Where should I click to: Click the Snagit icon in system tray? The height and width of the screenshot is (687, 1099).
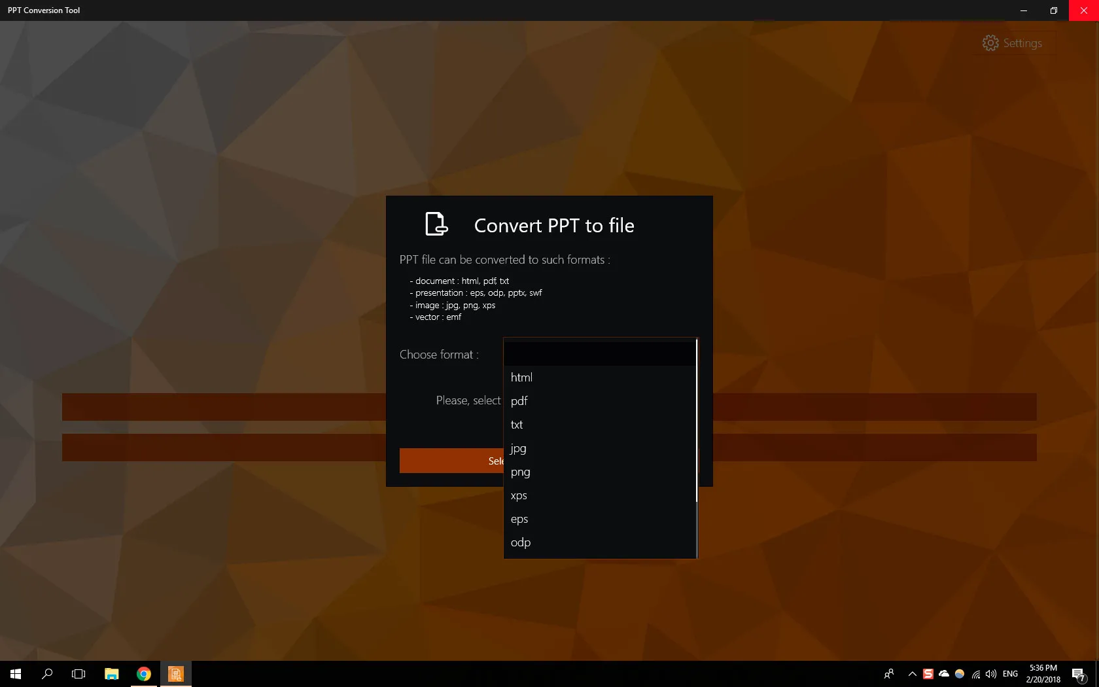(927, 674)
